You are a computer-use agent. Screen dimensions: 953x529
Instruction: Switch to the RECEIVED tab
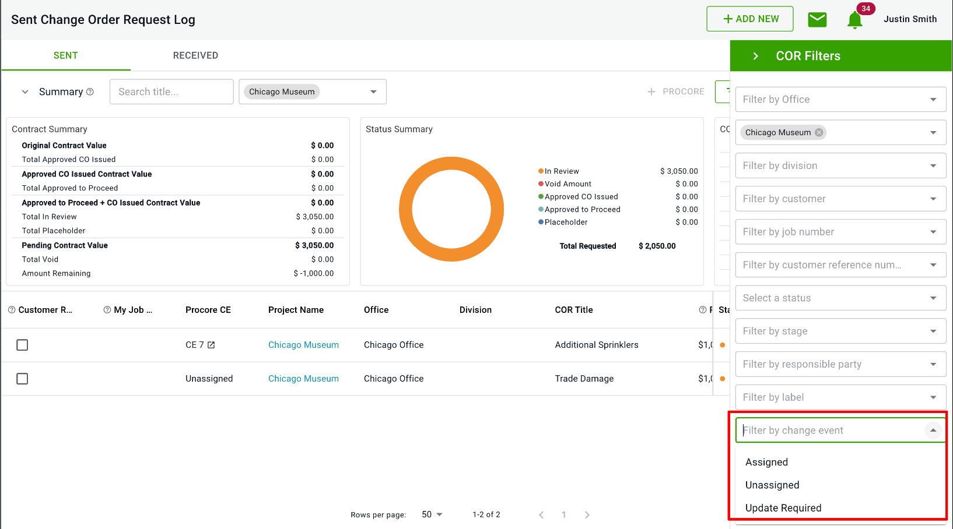point(195,55)
